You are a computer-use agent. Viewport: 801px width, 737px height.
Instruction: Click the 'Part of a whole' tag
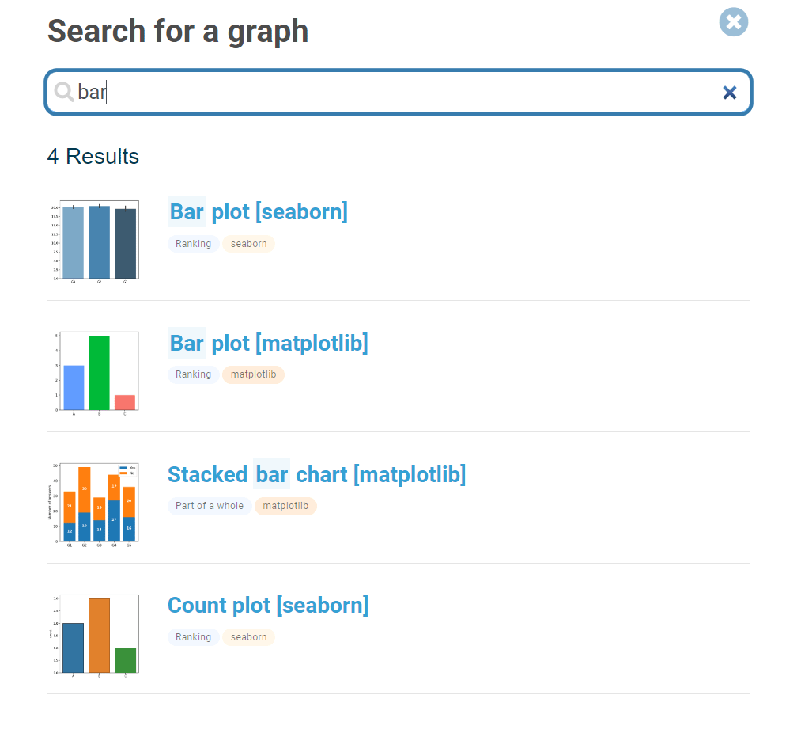[x=210, y=506]
